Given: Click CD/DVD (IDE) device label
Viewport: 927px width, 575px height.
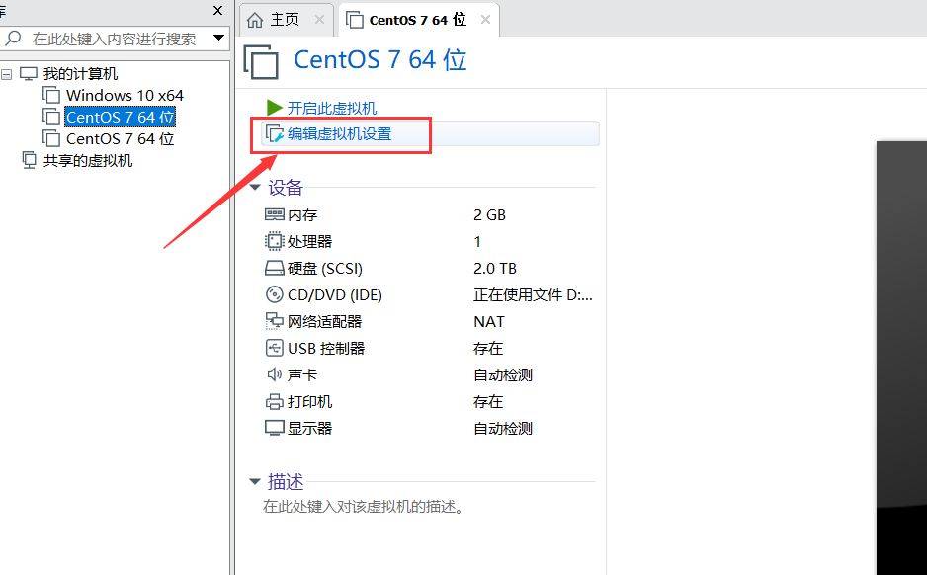Looking at the screenshot, I should tap(335, 294).
